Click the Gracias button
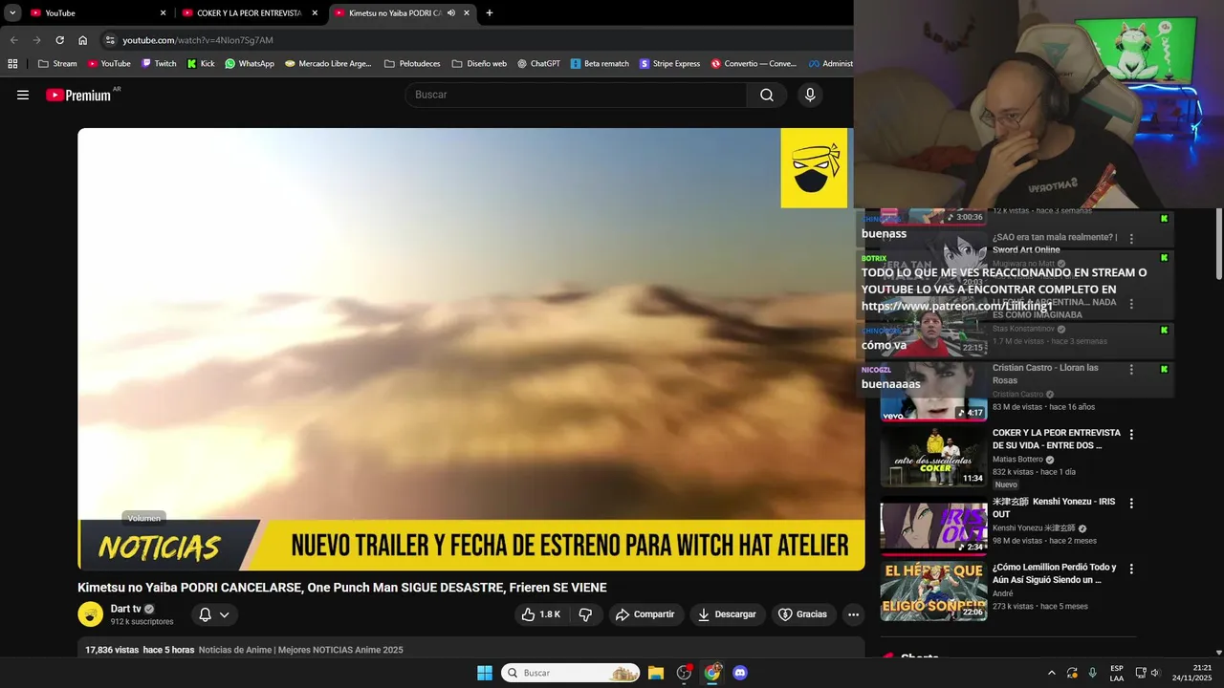Image resolution: width=1224 pixels, height=688 pixels. pyautogui.click(x=803, y=614)
